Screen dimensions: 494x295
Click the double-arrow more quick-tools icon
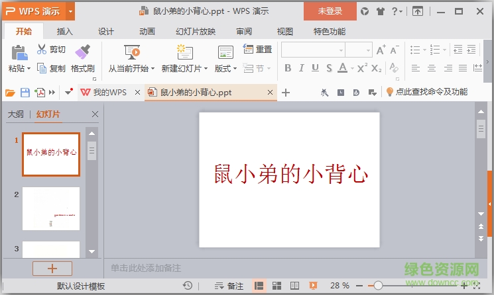tap(52, 93)
